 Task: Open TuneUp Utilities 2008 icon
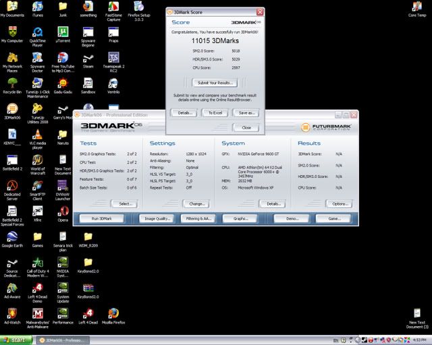point(38,113)
